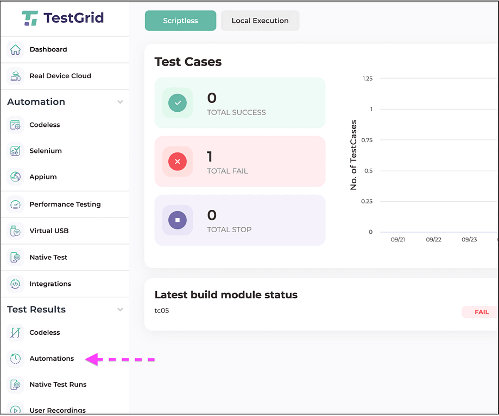Click the 09/21 chart date label
Image resolution: width=499 pixels, height=416 pixels.
(x=398, y=240)
